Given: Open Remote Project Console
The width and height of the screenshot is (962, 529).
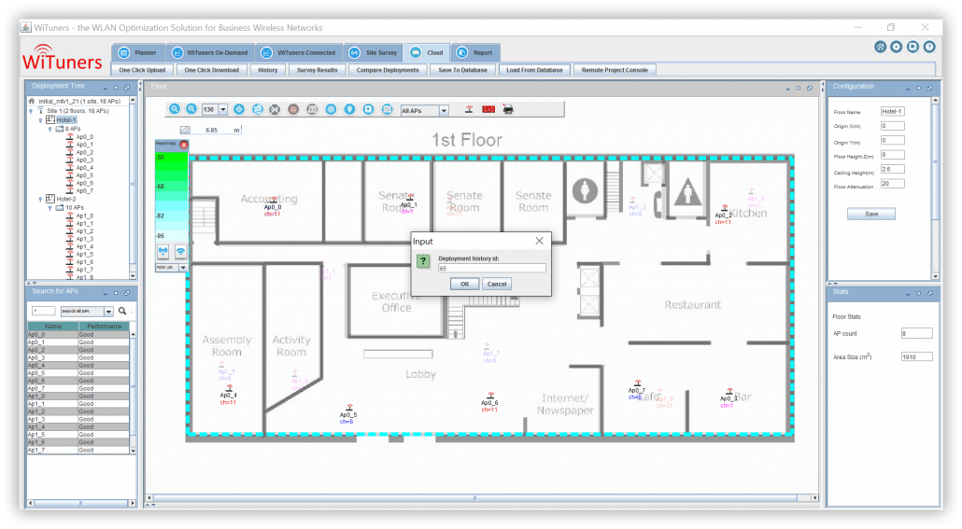Looking at the screenshot, I should click(615, 70).
